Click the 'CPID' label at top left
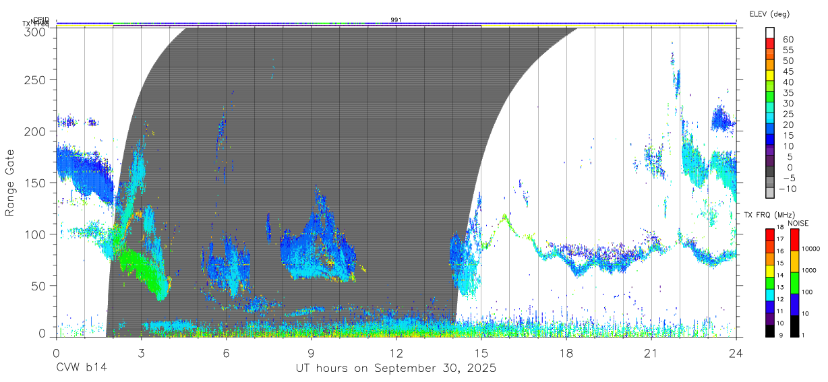828x382 pixels. coord(41,20)
